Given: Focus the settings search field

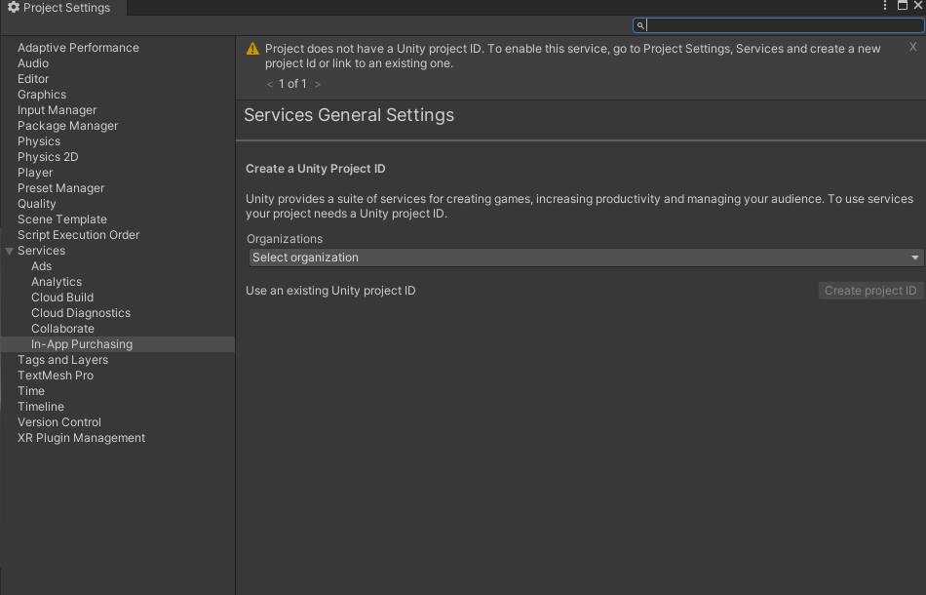Looking at the screenshot, I should [x=779, y=25].
